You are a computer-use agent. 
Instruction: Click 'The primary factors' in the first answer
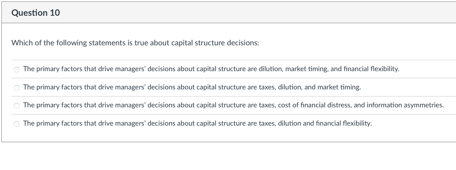[47, 69]
